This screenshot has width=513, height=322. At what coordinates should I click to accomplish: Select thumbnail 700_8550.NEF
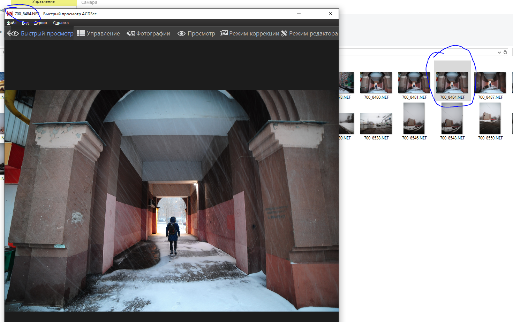[x=490, y=123]
